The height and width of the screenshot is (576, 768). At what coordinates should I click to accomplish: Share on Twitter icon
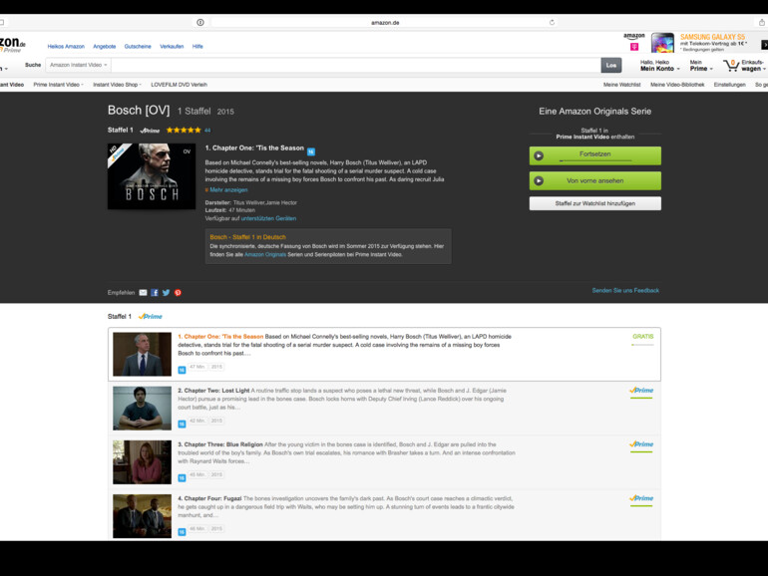point(166,293)
